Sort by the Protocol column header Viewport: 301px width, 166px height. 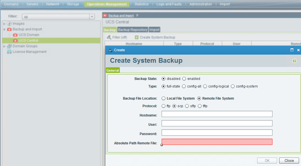click(x=207, y=44)
